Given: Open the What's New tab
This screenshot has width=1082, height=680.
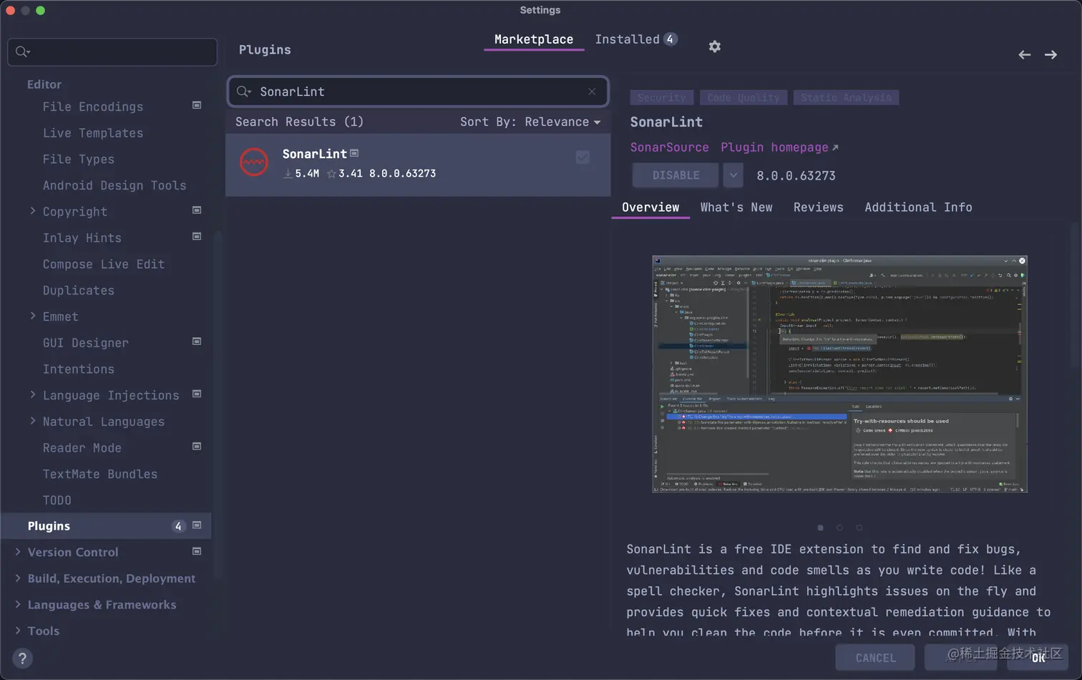Looking at the screenshot, I should pyautogui.click(x=736, y=208).
